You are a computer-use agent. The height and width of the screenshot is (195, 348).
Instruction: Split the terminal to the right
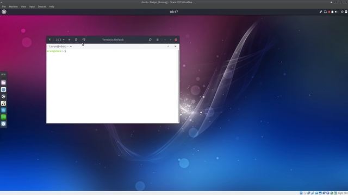76,40
